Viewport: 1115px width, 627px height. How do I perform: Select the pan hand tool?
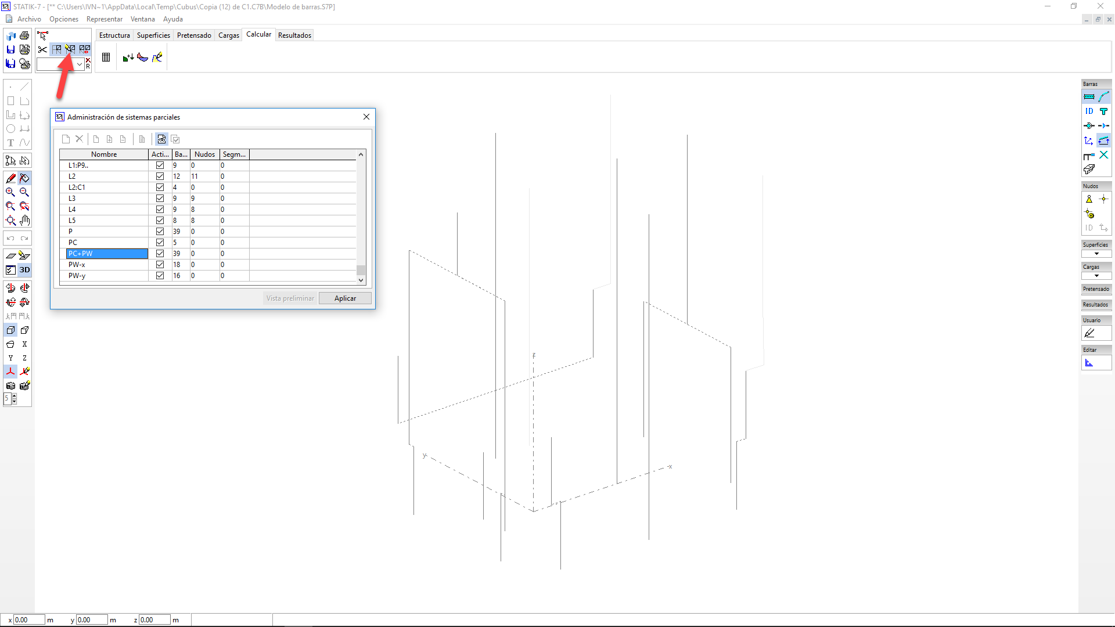pos(24,221)
